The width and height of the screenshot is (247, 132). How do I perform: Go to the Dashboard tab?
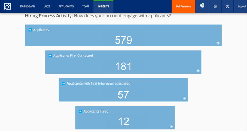click(x=28, y=6)
